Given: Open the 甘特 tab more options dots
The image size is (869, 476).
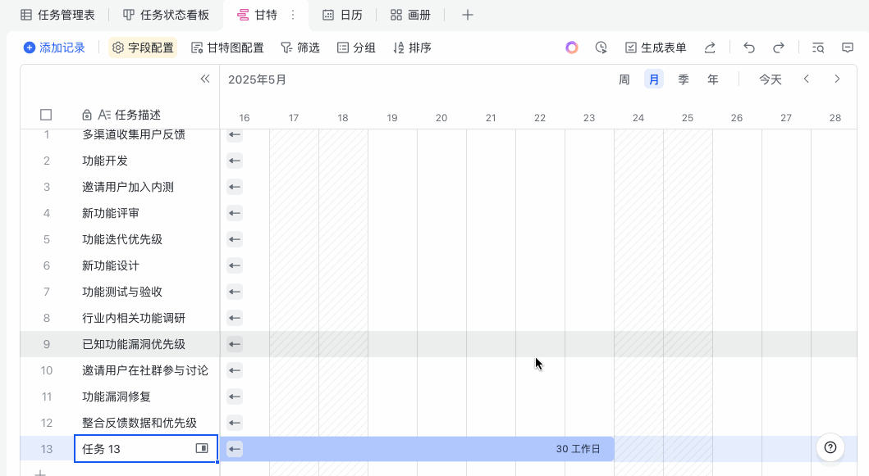Looking at the screenshot, I should [293, 15].
